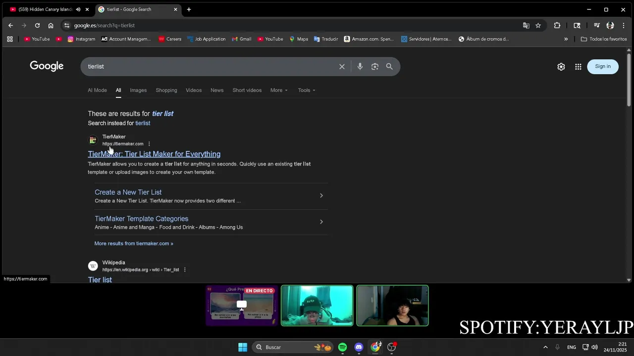Open the tier list spelling suggestion link
This screenshot has width=634, height=356.
click(x=162, y=114)
